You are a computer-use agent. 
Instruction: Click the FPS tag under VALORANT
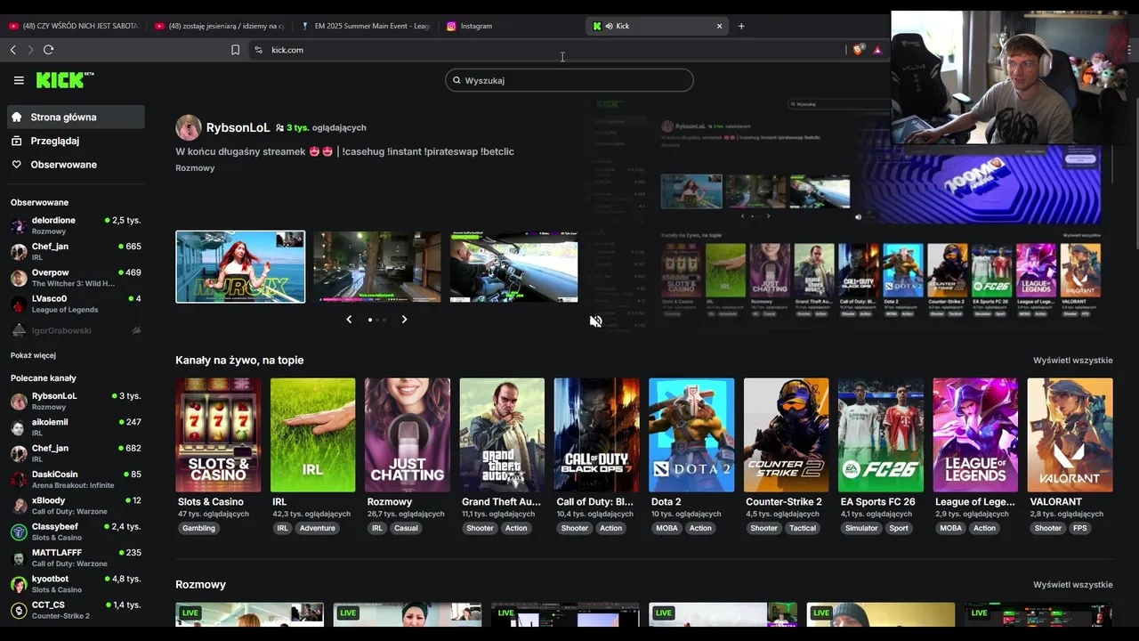(1080, 528)
